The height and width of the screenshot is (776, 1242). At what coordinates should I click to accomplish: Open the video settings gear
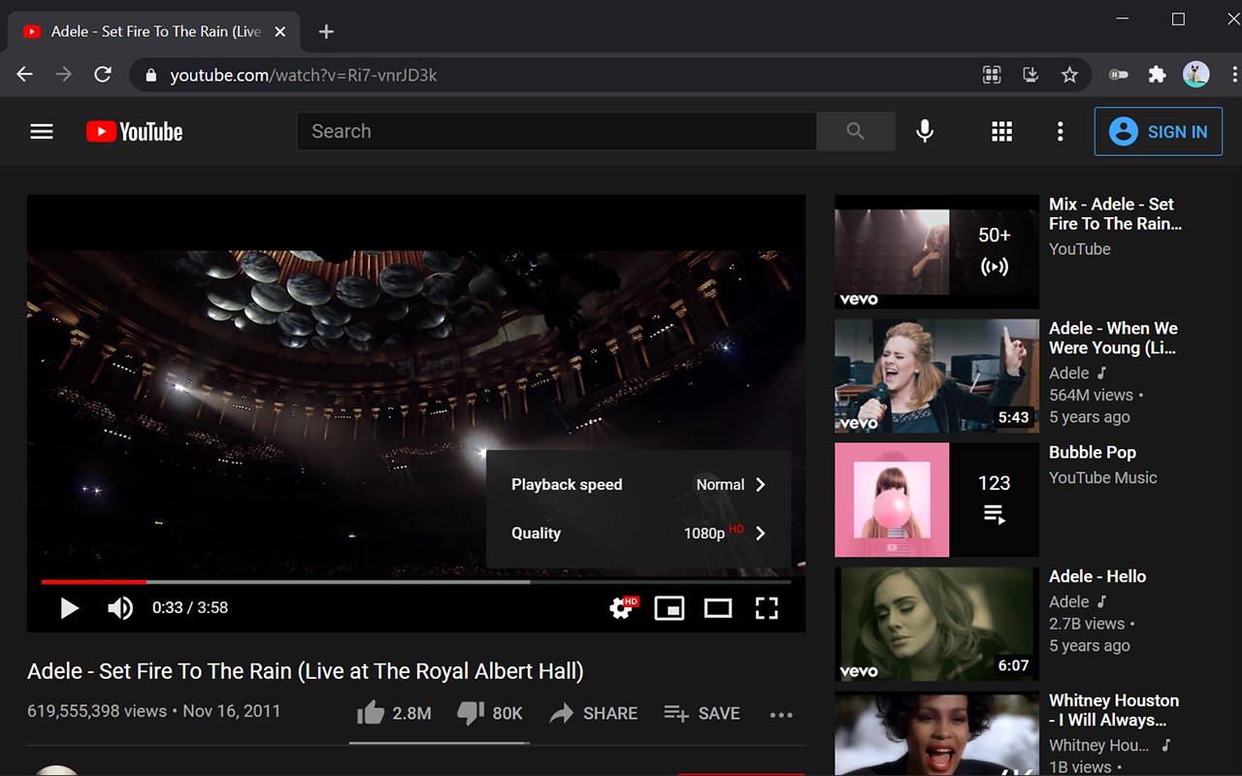click(622, 607)
